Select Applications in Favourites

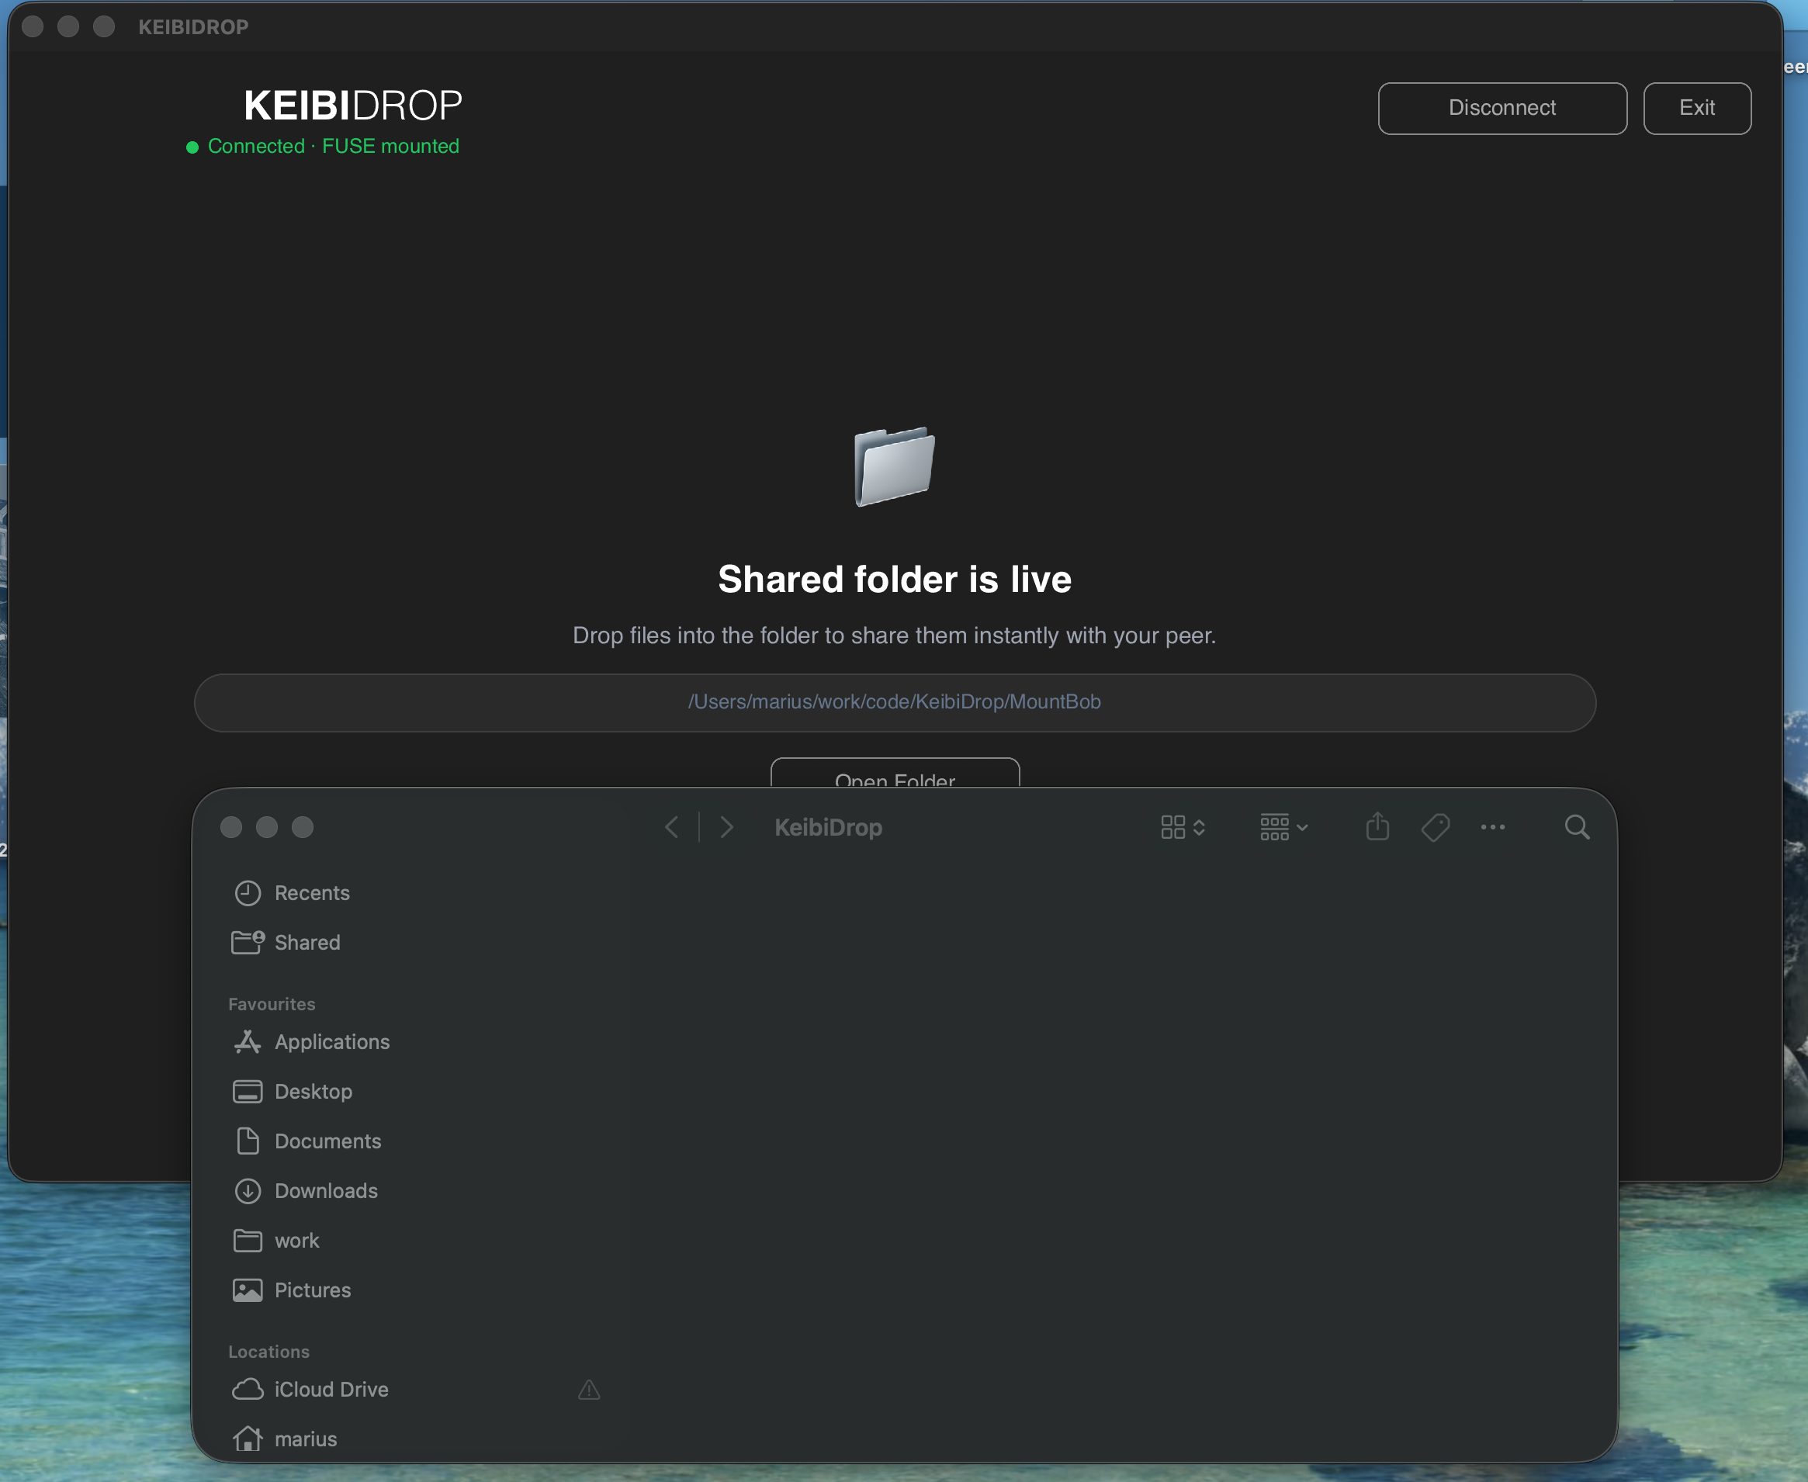(x=331, y=1041)
